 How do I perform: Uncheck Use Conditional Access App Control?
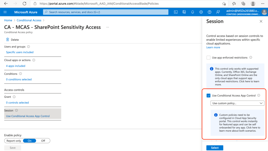click(x=209, y=96)
